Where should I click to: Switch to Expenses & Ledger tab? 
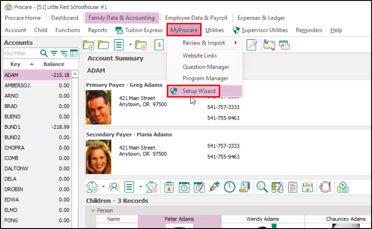click(261, 18)
